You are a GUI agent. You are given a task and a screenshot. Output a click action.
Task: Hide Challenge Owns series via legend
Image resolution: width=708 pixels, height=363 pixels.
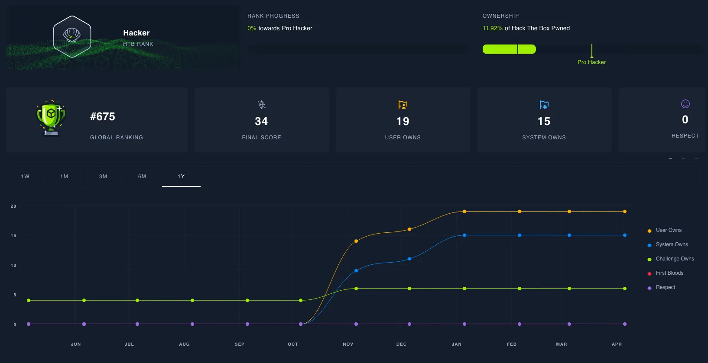point(674,259)
